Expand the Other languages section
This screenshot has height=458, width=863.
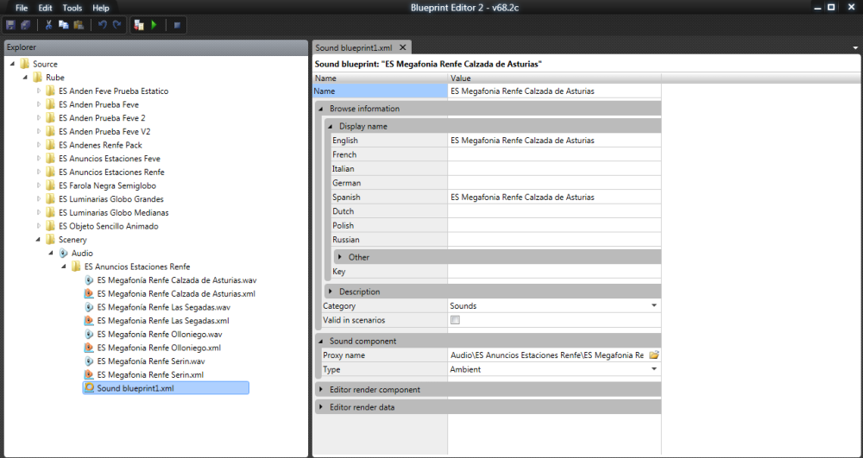tap(340, 257)
